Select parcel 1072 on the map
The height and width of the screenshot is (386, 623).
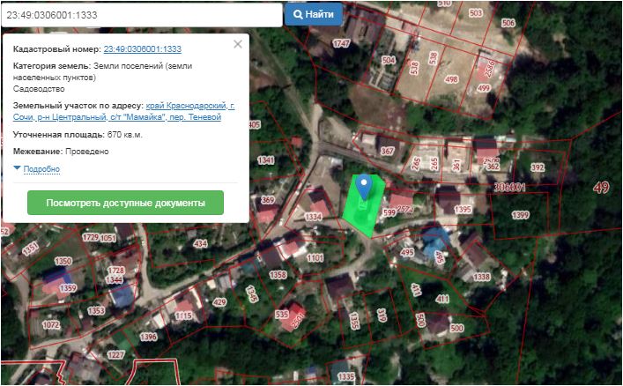click(51, 325)
